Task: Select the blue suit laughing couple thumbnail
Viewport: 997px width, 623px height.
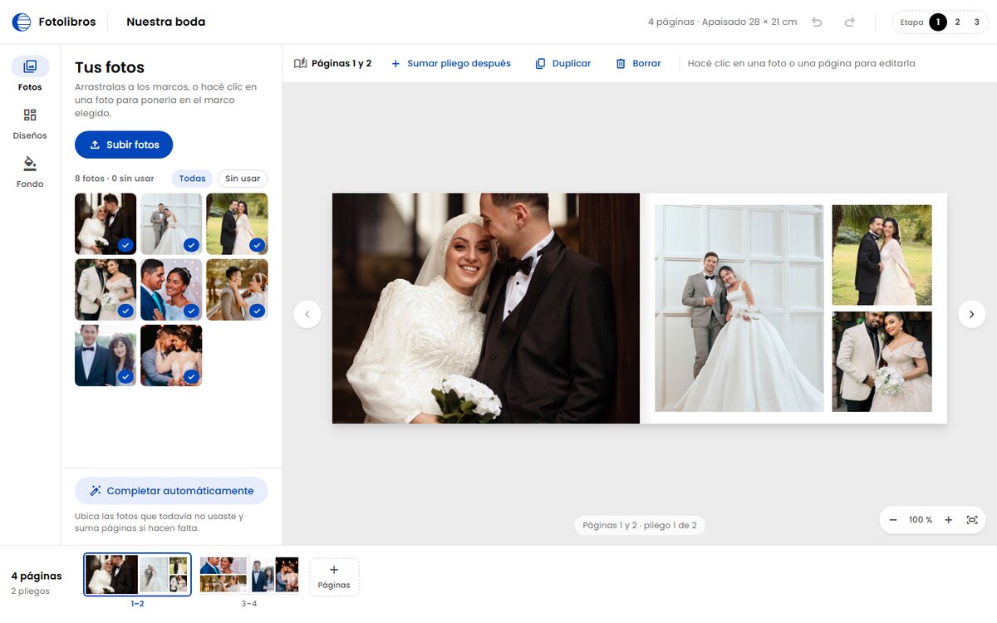Action: click(171, 289)
